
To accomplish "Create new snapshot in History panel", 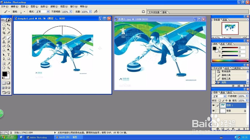I will [238, 86].
